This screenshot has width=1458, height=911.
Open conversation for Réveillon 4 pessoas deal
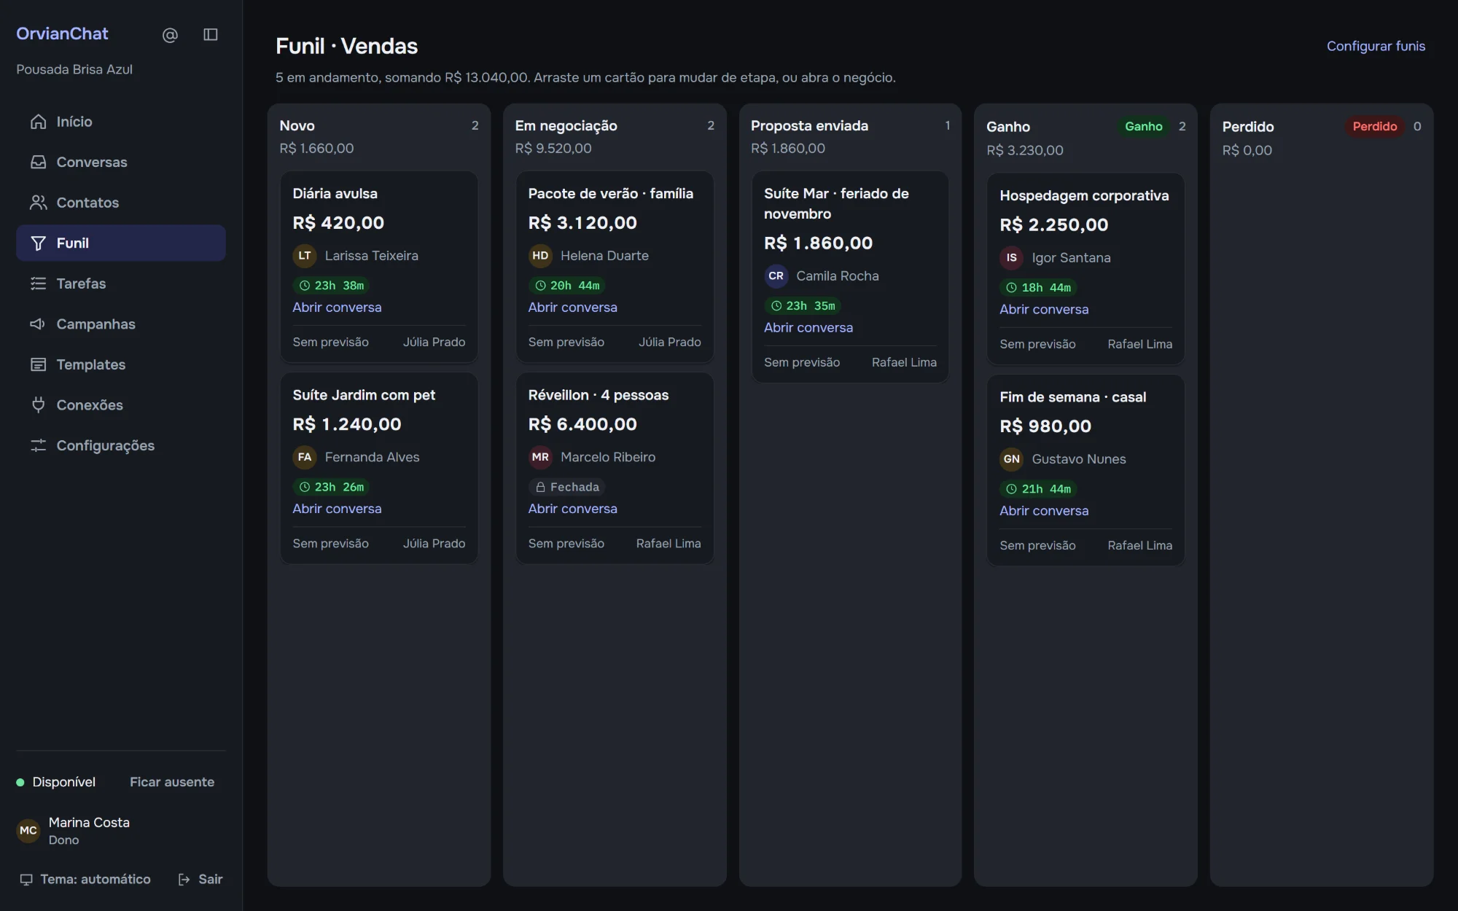pos(572,509)
